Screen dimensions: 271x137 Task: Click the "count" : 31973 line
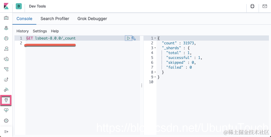coord(179,43)
